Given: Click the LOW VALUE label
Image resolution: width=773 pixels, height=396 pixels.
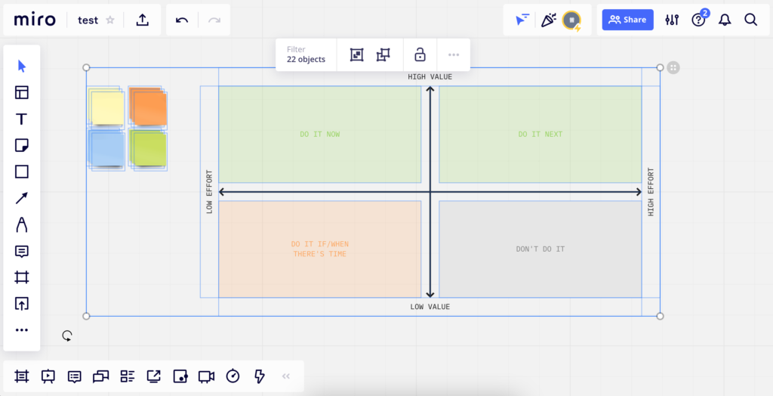Looking at the screenshot, I should coord(430,307).
